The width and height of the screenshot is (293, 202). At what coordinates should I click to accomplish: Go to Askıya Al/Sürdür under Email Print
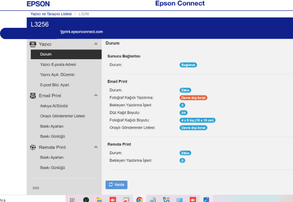[x=54, y=106]
